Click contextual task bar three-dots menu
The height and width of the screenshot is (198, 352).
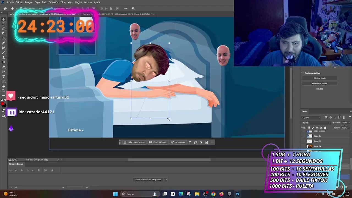[212, 142]
